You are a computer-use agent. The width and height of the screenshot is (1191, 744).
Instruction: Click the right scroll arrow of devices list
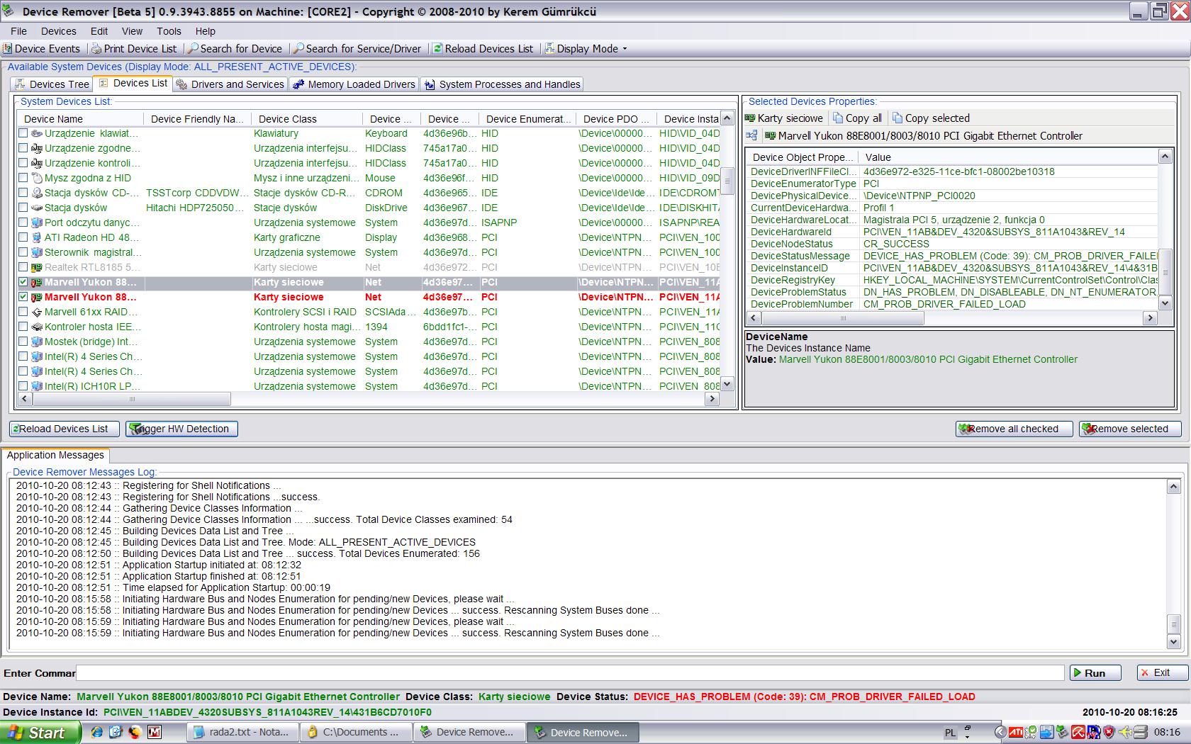click(712, 399)
